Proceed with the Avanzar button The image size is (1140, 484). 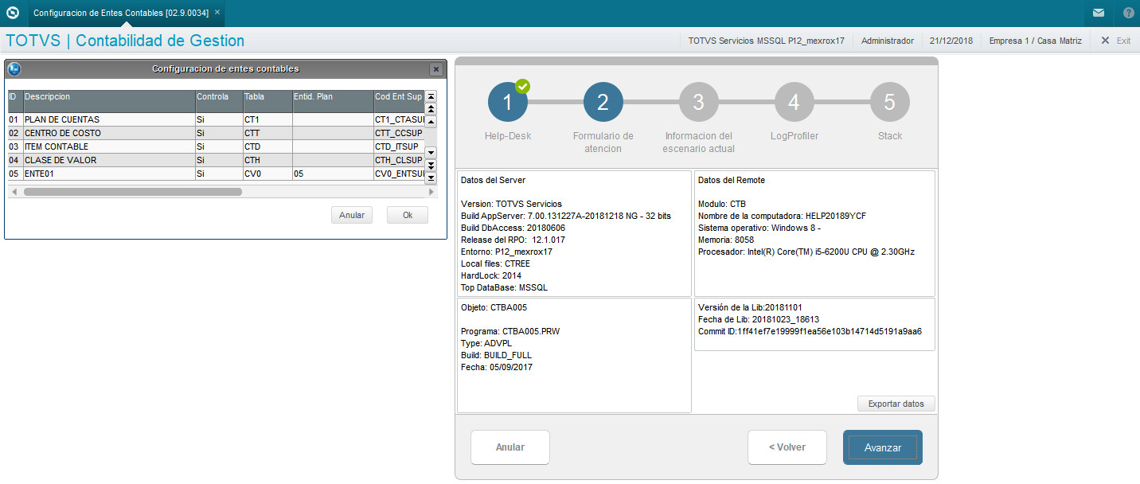tap(883, 447)
